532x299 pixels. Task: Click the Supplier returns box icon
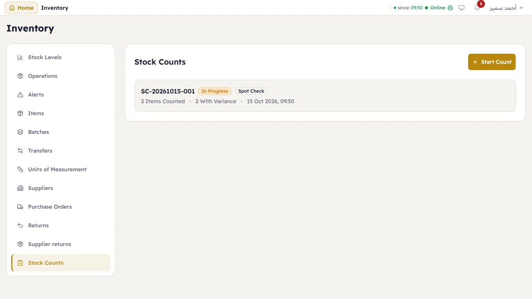pos(20,244)
